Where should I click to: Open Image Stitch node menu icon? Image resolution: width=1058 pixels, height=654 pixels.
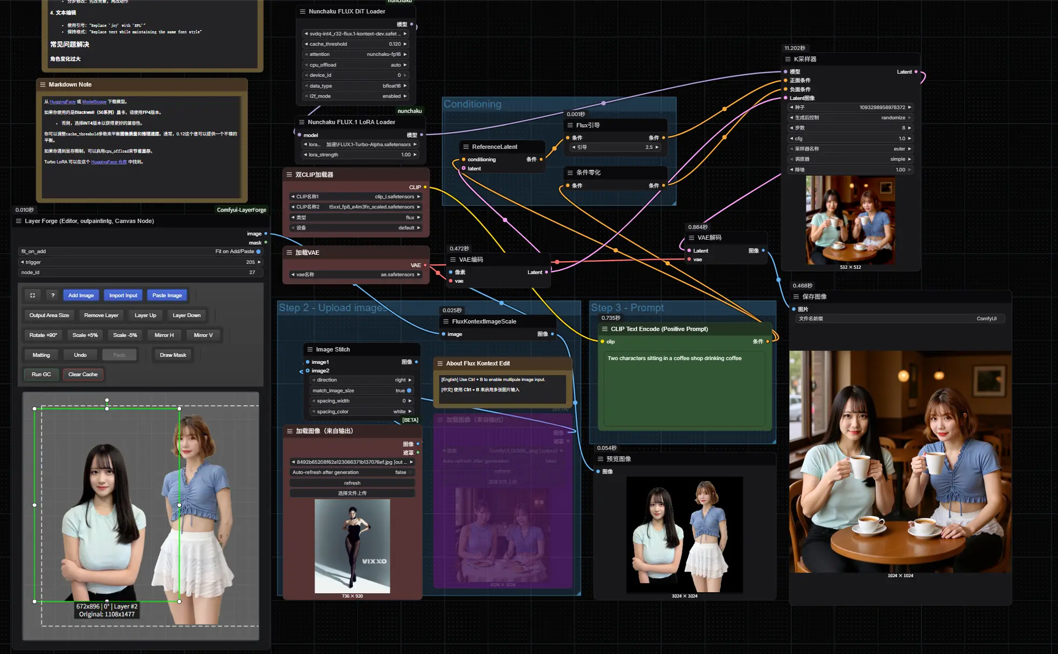pyautogui.click(x=310, y=349)
